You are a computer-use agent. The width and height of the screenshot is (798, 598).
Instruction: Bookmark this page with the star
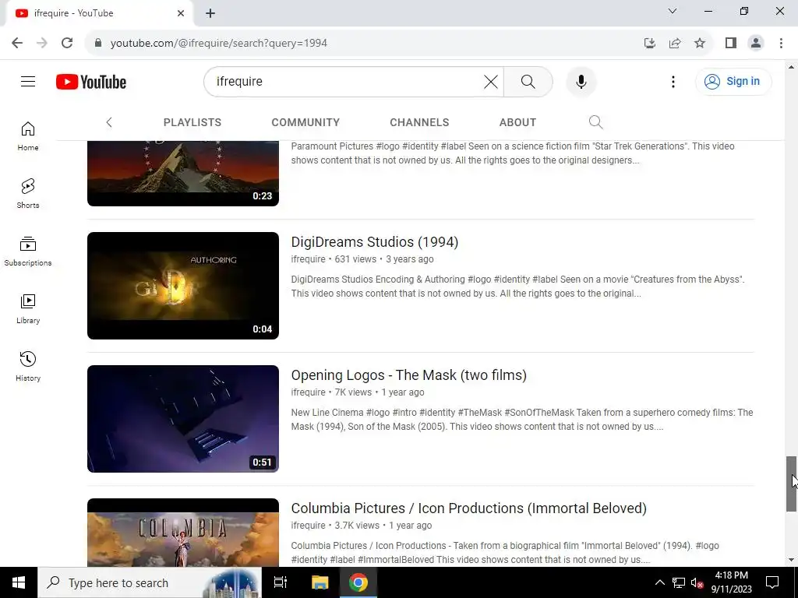point(700,43)
